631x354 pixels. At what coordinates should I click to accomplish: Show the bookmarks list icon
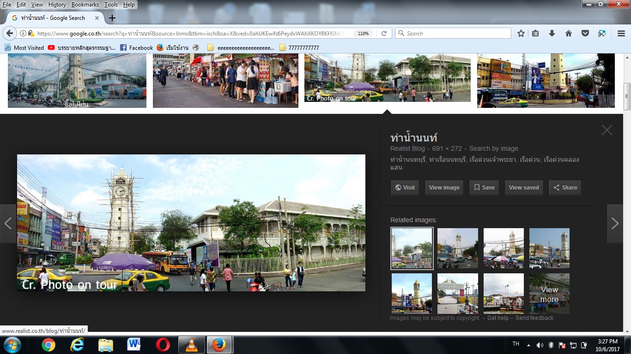pyautogui.click(x=536, y=33)
